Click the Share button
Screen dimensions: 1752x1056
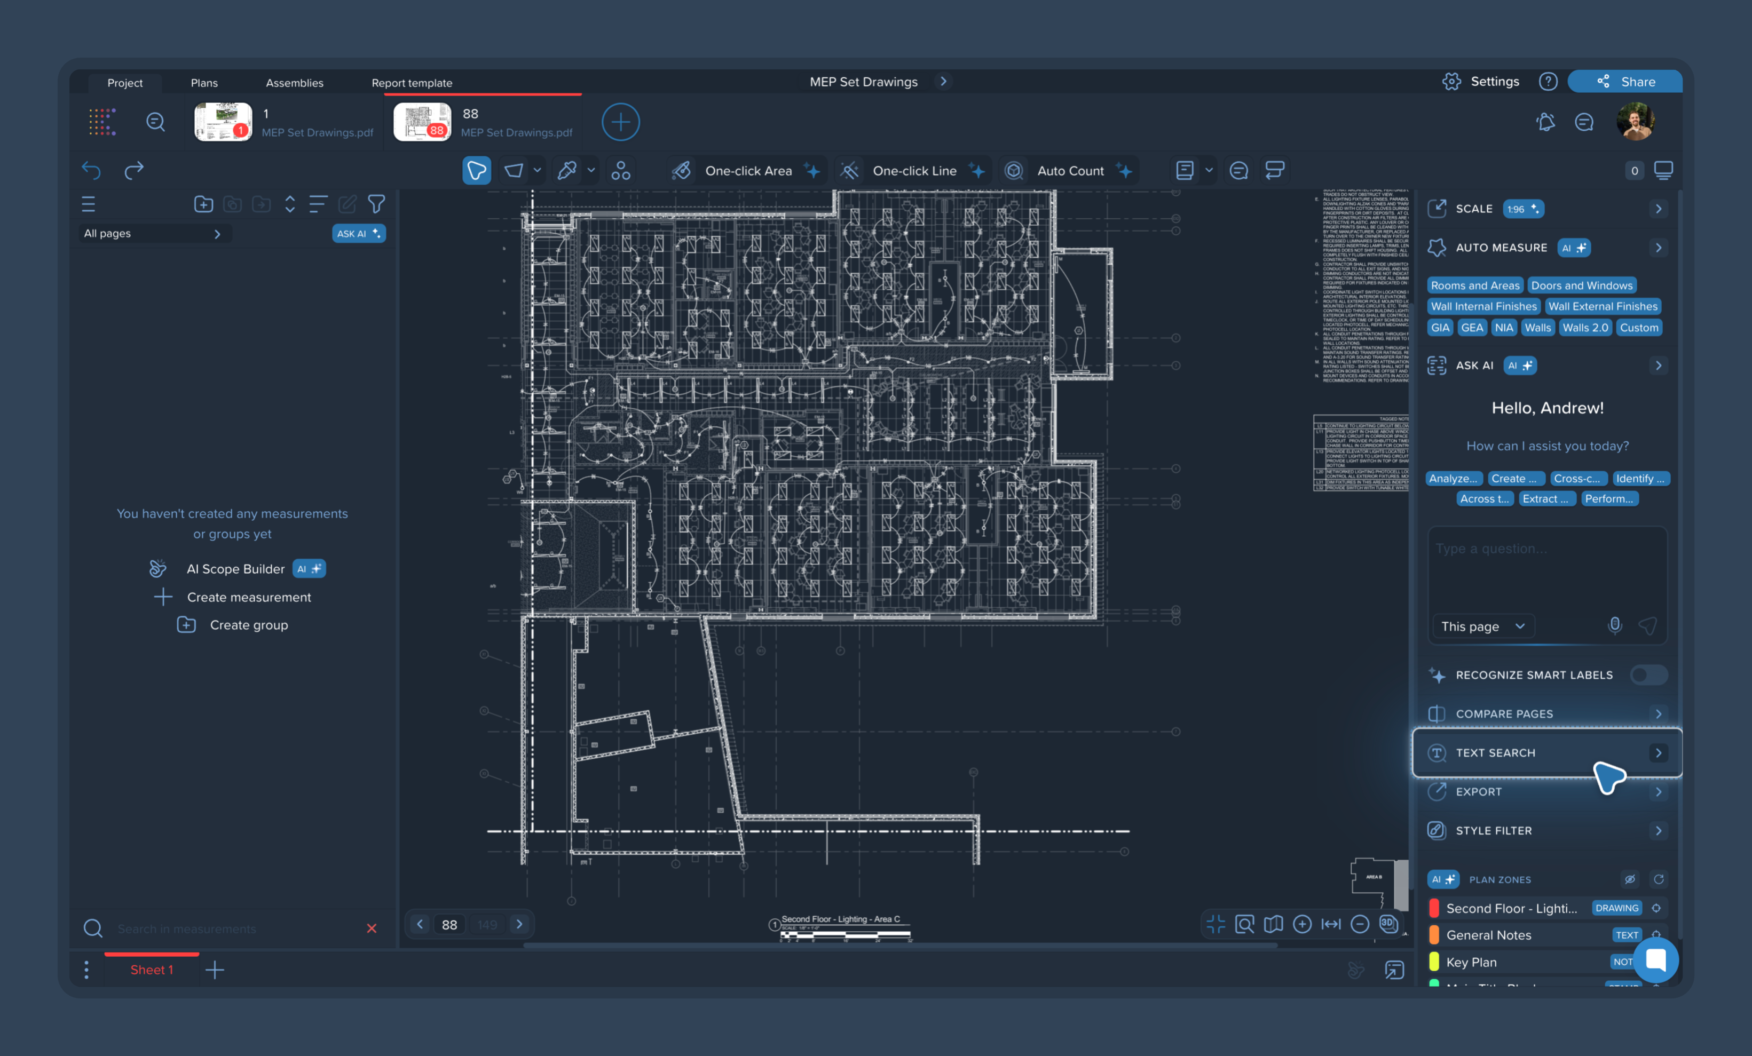pos(1625,82)
